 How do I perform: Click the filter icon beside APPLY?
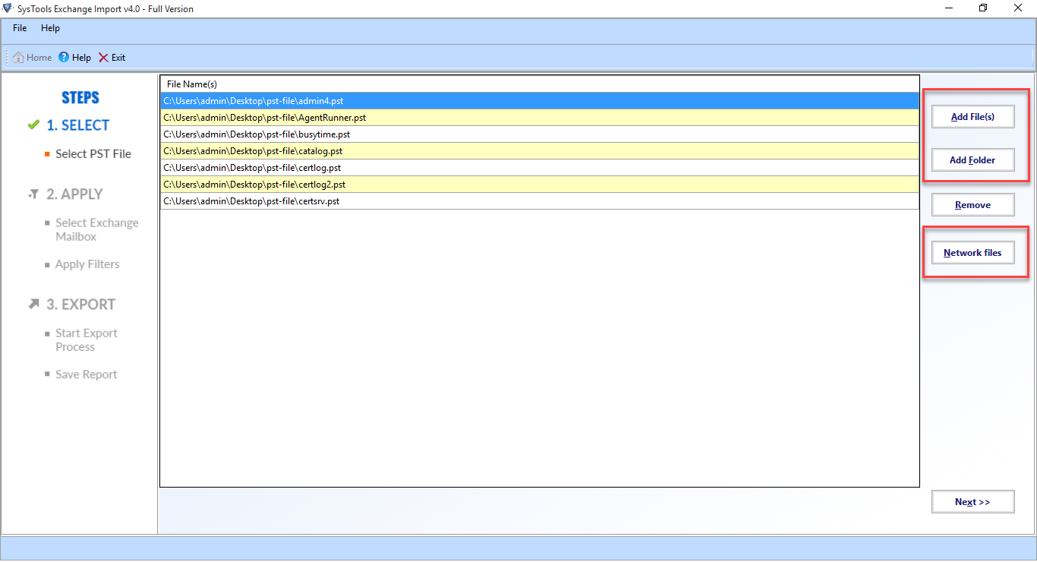point(33,194)
